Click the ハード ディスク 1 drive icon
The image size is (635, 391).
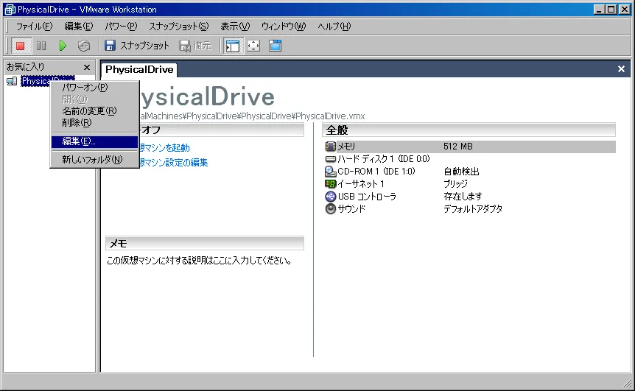[x=331, y=159]
